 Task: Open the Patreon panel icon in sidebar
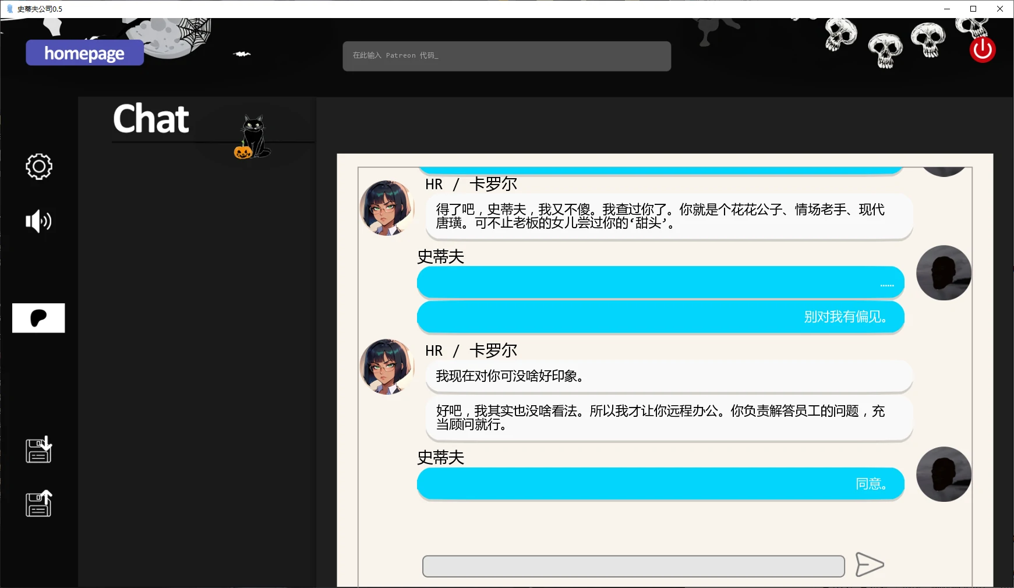[x=38, y=317]
